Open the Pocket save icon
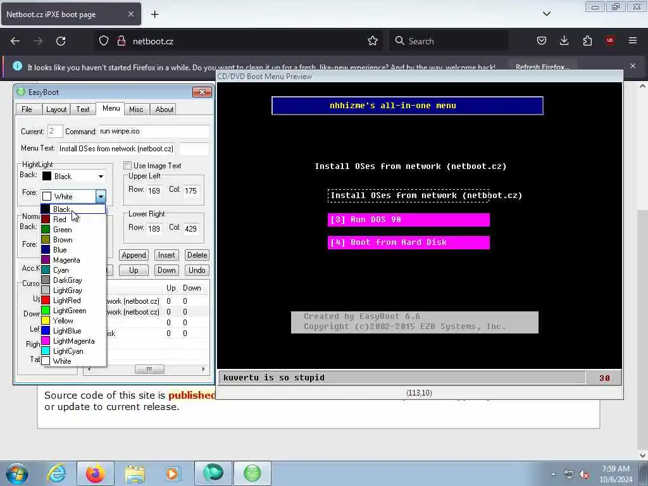The height and width of the screenshot is (486, 648). pyautogui.click(x=542, y=40)
